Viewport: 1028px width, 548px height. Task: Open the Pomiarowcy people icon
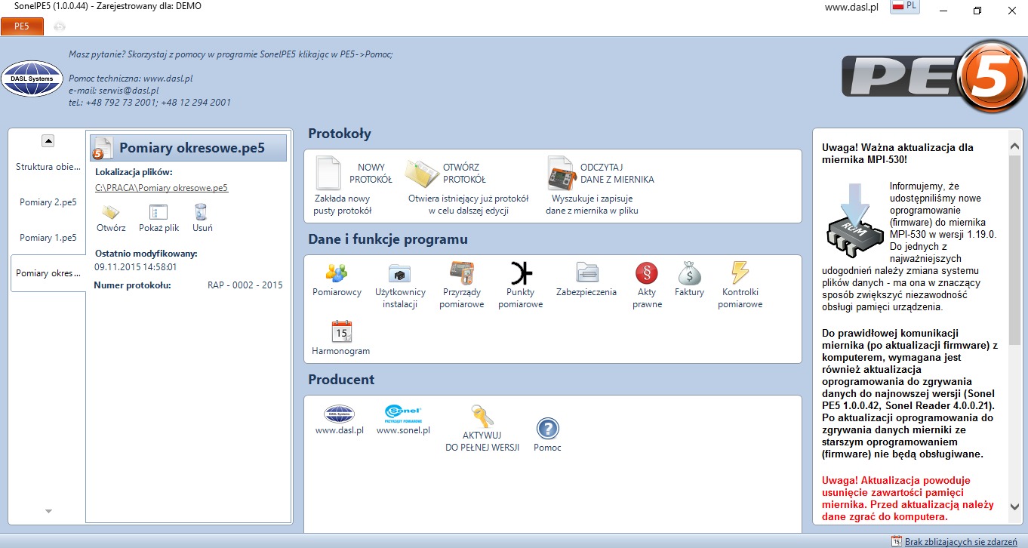pos(337,273)
